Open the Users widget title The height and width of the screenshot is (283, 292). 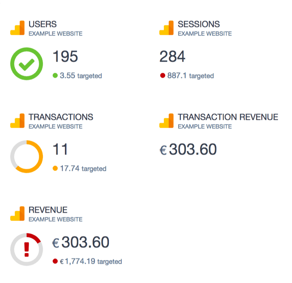click(x=42, y=24)
